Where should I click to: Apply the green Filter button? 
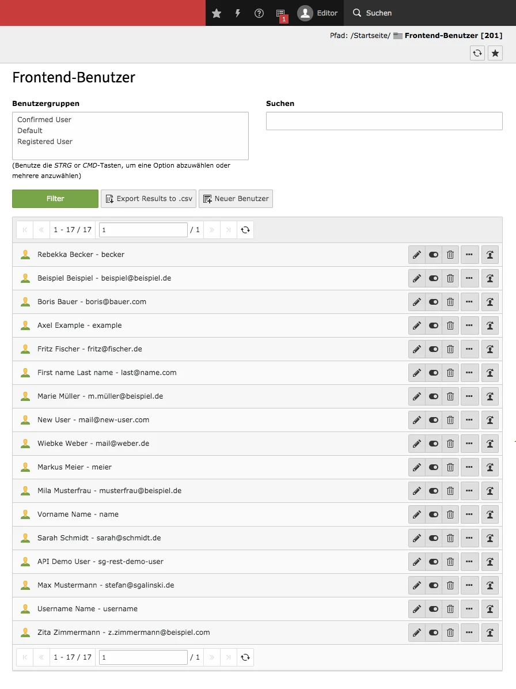55,198
